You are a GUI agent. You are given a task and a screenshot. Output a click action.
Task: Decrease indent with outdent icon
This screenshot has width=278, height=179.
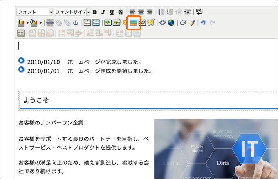tap(179, 12)
